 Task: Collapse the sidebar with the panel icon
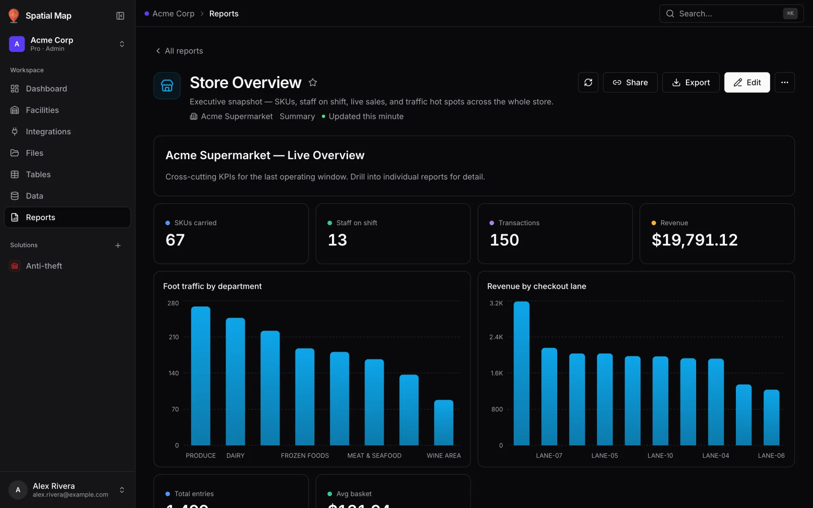pos(120,16)
